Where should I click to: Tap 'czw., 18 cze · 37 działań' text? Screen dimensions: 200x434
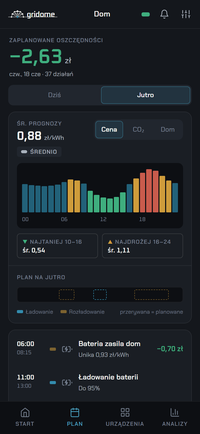pos(41,74)
